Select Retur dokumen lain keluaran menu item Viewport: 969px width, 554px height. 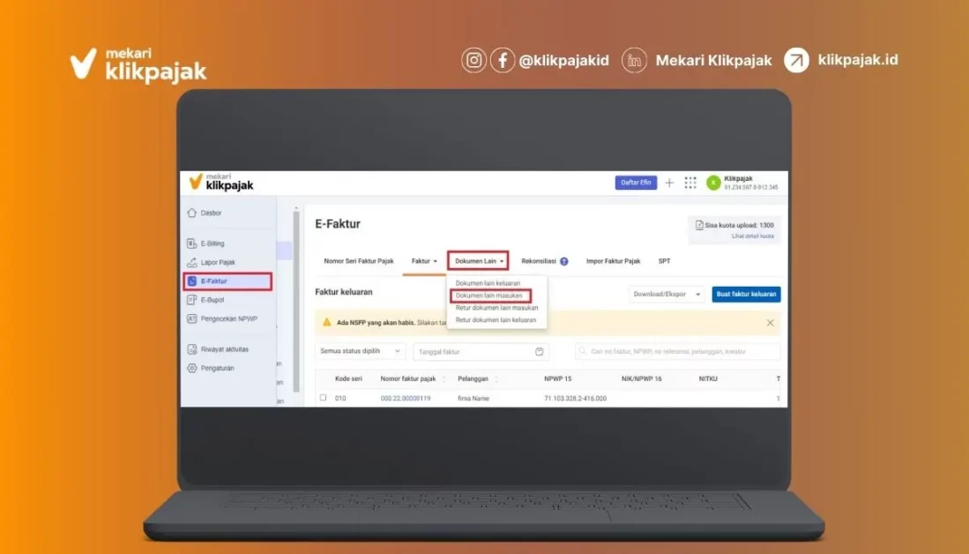pyautogui.click(x=496, y=320)
